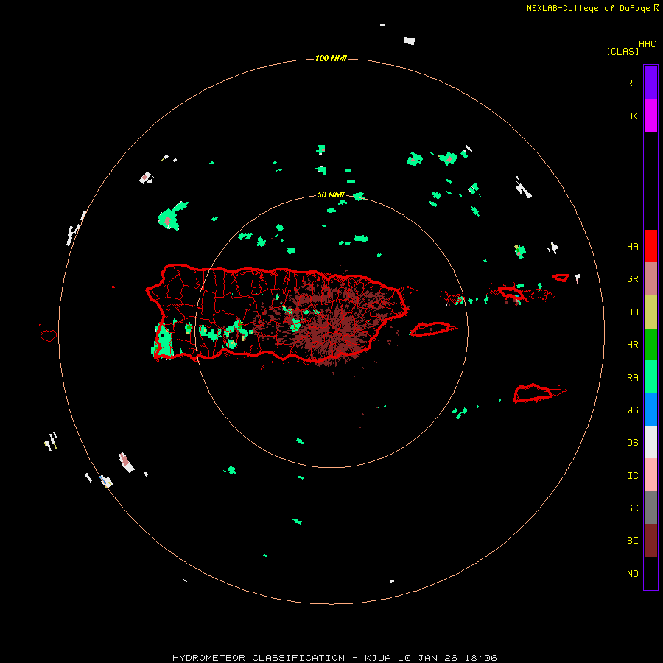
Task: Click the RF legend label
Action: (632, 83)
